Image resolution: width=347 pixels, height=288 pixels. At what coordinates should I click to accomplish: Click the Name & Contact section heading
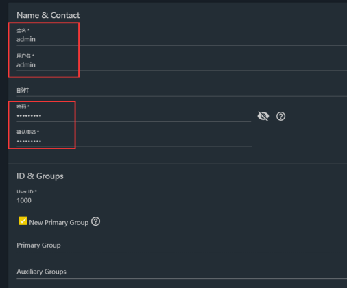[48, 15]
